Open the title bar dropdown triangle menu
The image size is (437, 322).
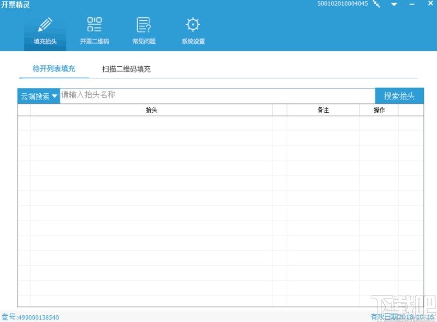pyautogui.click(x=394, y=4)
